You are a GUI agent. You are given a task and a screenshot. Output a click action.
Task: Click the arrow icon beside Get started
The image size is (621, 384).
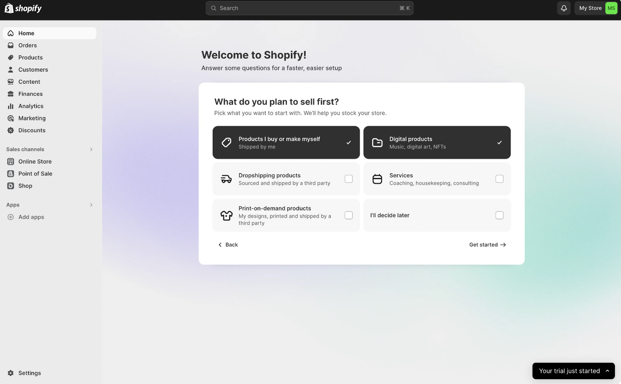pos(503,245)
